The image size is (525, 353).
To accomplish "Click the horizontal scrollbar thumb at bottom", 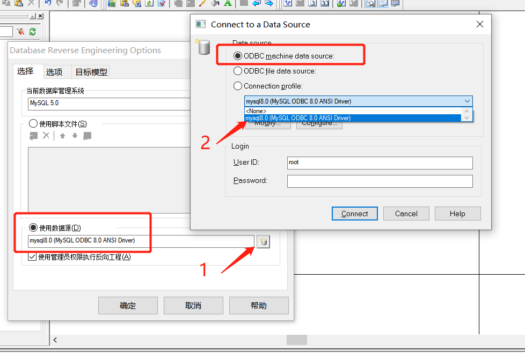I will pyautogui.click(x=297, y=340).
